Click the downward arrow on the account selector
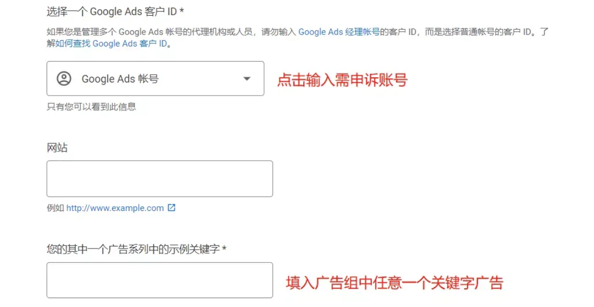Viewport: 594px width, 307px height. 247,79
